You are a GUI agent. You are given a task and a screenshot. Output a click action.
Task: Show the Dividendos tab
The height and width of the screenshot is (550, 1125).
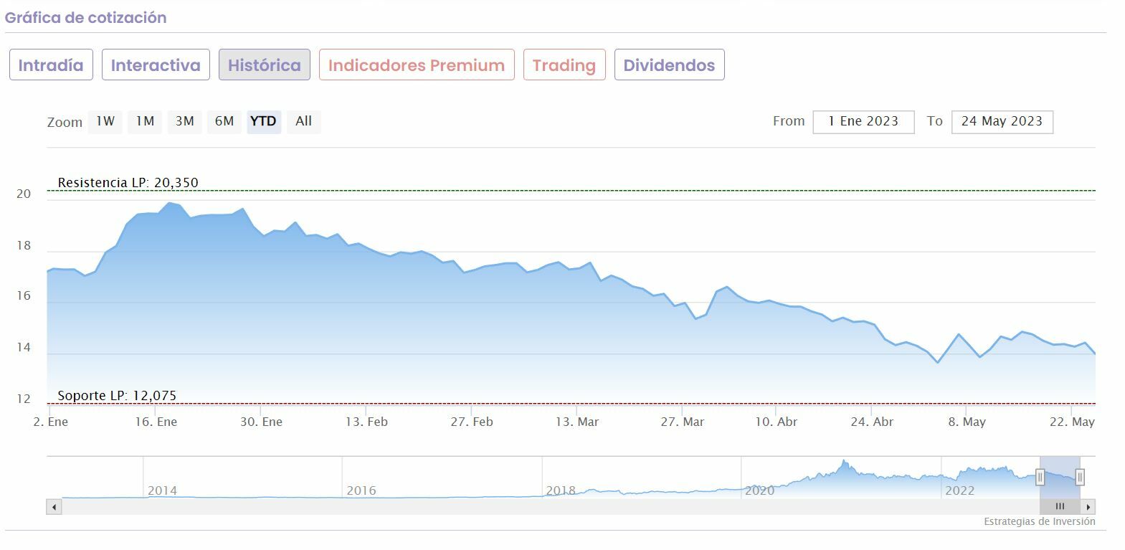[x=669, y=65]
